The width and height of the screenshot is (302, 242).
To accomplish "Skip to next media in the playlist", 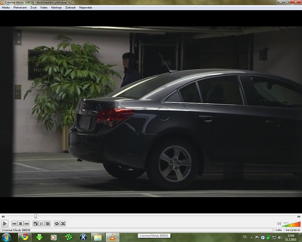I will 26,224.
